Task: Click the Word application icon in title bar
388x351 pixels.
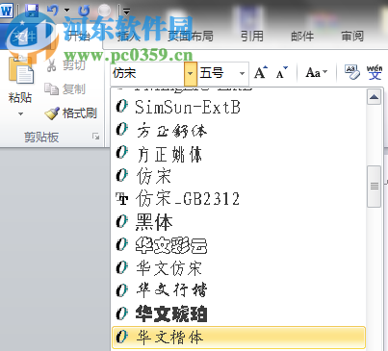Action: click(x=6, y=11)
